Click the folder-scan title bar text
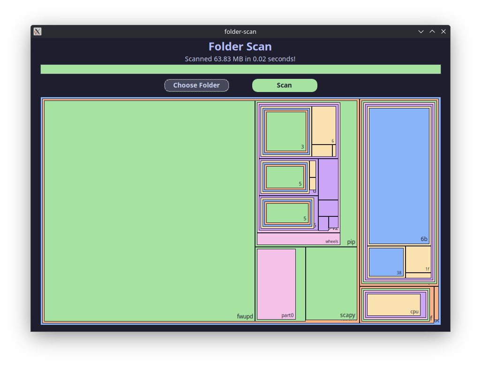This screenshot has height=368, width=481. coord(240,31)
